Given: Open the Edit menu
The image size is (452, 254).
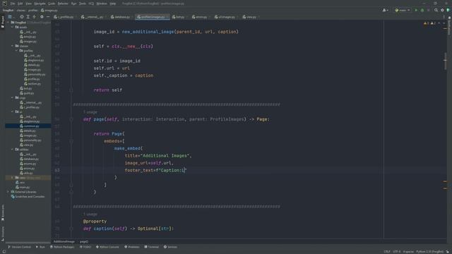Looking at the screenshot, I should [x=20, y=4].
